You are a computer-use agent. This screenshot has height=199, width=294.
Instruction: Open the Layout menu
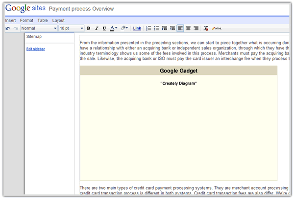[58, 20]
